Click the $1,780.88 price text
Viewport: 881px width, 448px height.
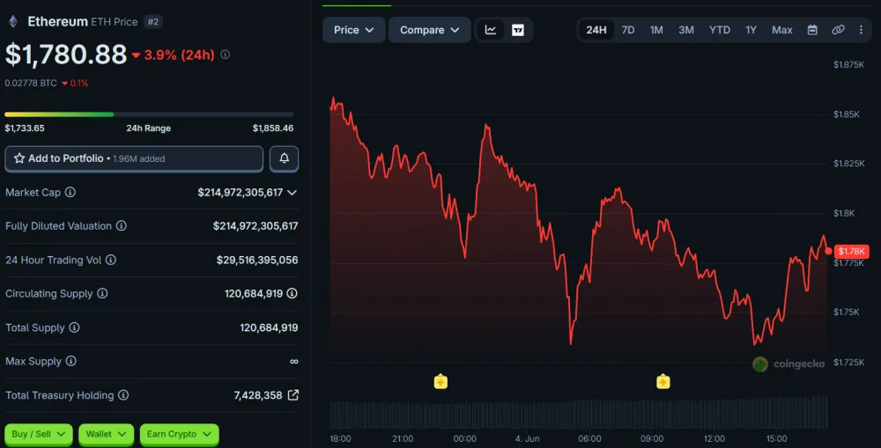click(x=66, y=55)
